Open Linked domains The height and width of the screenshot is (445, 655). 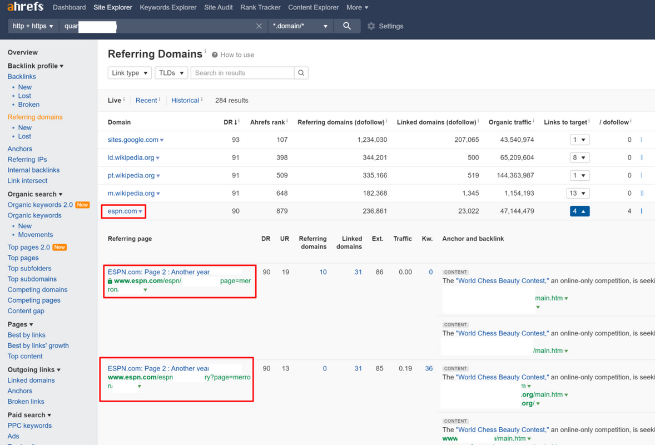click(x=31, y=380)
